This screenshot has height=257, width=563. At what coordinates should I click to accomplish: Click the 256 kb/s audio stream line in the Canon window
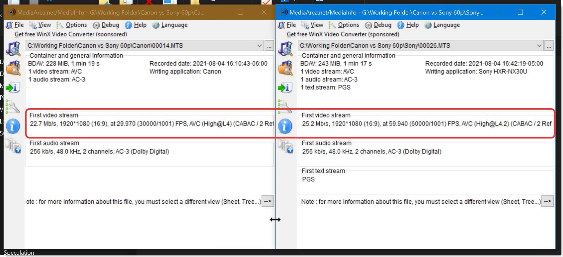(100, 152)
